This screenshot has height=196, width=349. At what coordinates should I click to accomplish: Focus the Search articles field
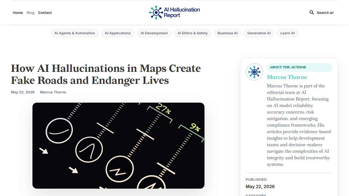coord(325,13)
